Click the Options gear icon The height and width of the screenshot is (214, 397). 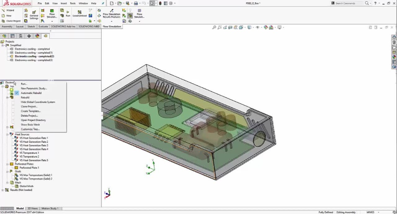click(x=171, y=3)
